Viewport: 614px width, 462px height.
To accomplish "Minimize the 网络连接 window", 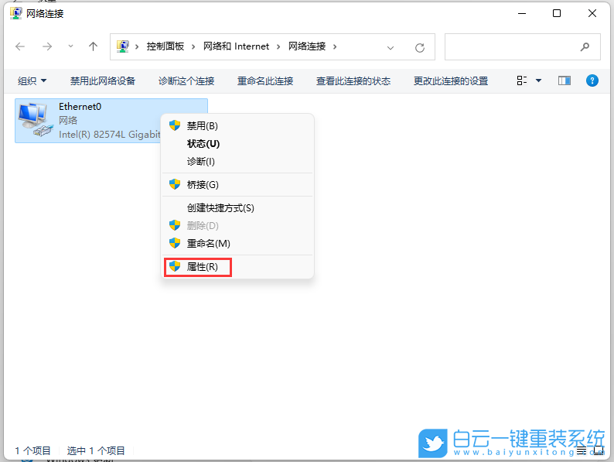I will pos(521,13).
